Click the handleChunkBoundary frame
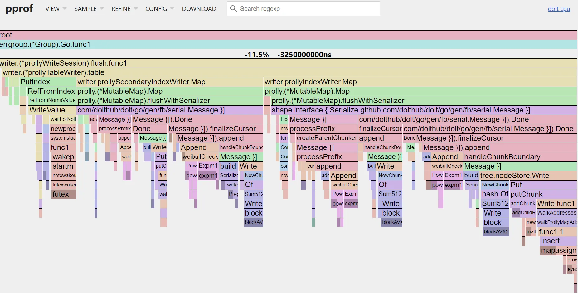 [502, 156]
